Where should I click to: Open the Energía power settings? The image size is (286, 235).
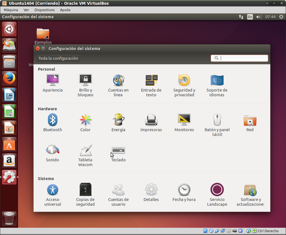point(118,123)
